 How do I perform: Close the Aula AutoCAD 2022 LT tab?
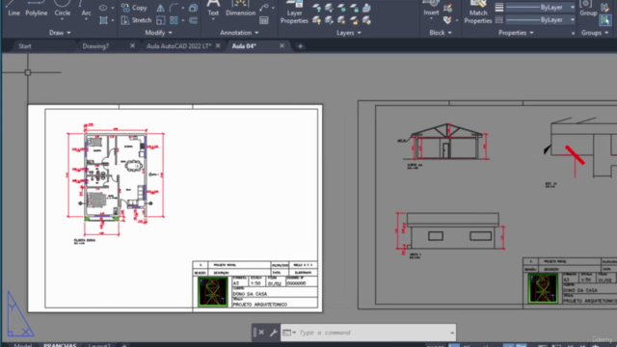218,46
